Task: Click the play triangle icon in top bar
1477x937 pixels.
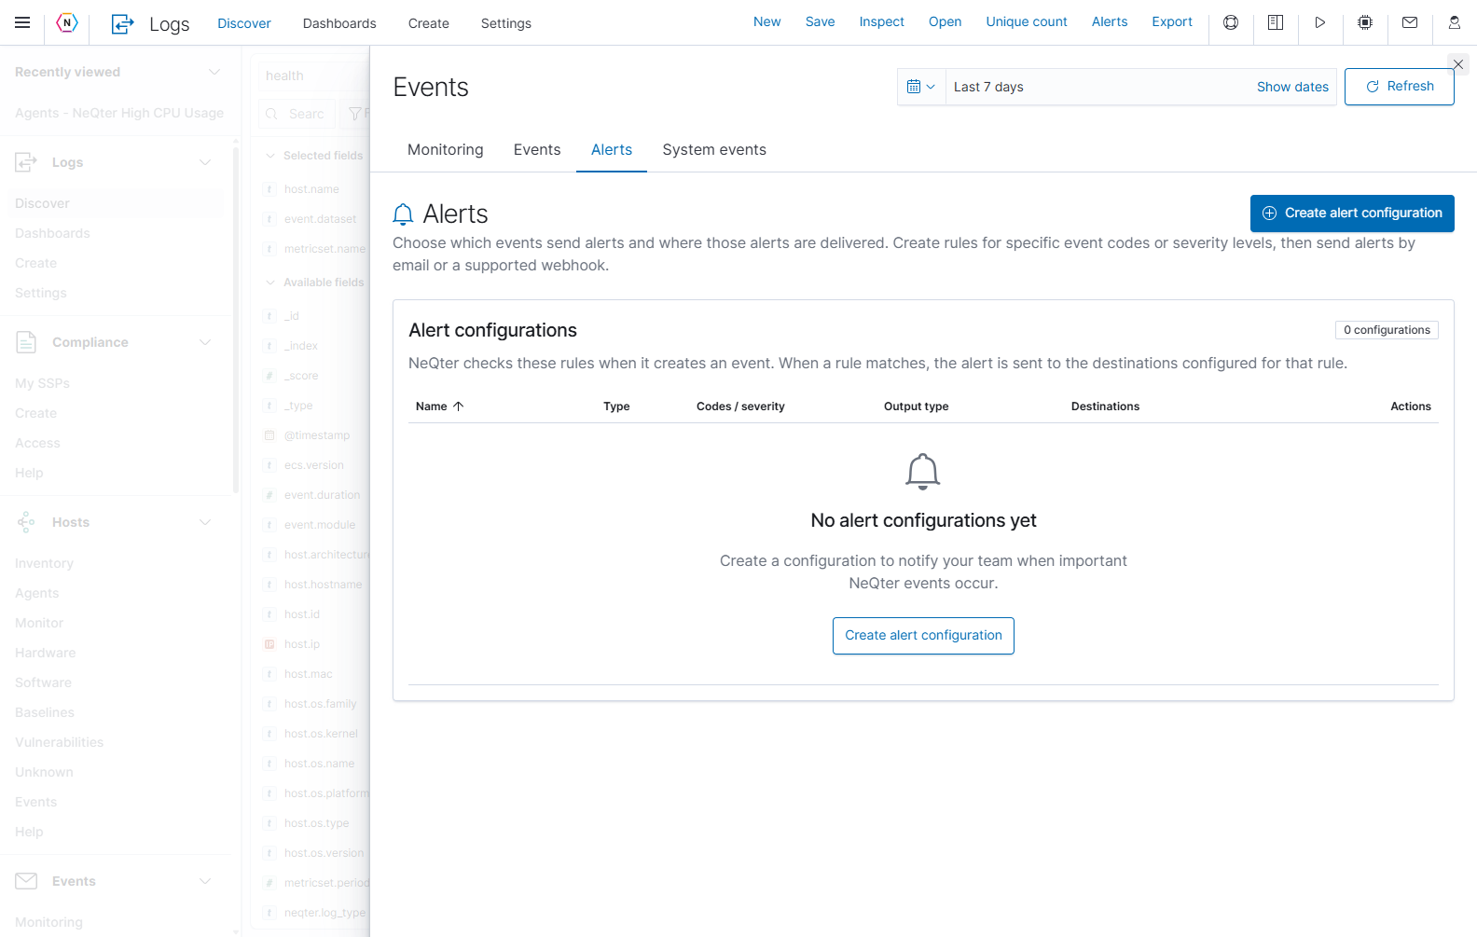Action: click(x=1320, y=22)
